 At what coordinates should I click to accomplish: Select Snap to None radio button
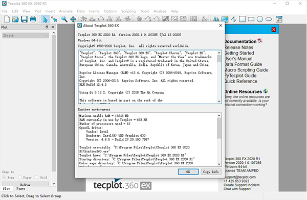click(4, 178)
